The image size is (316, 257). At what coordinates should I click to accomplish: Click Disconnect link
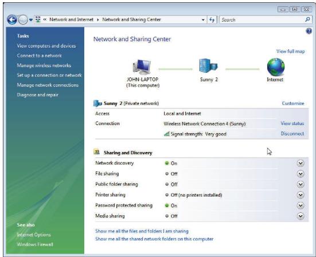pos(292,134)
